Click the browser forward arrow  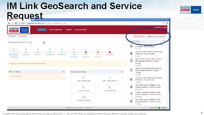coord(12,23)
